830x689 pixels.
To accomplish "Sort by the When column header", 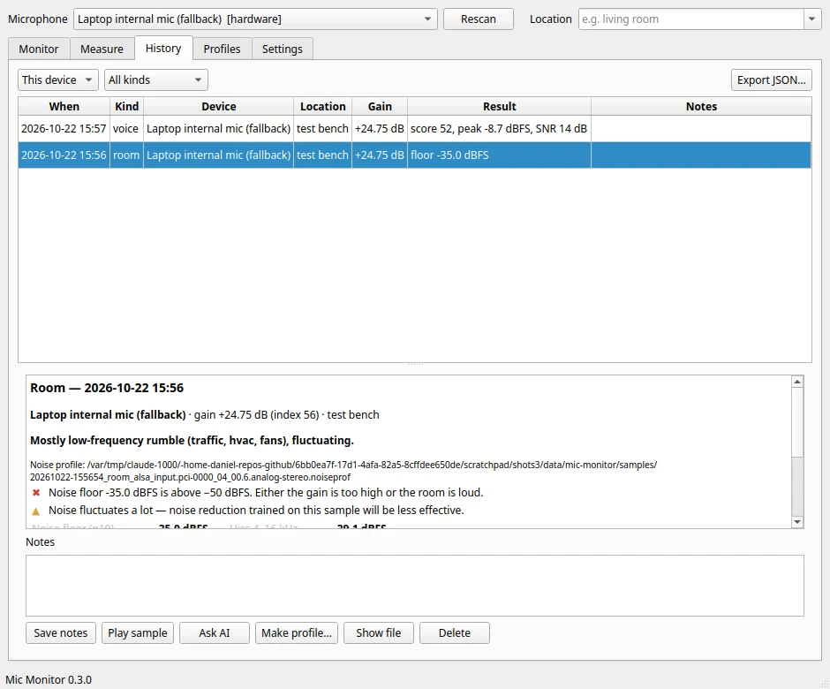I will point(64,107).
